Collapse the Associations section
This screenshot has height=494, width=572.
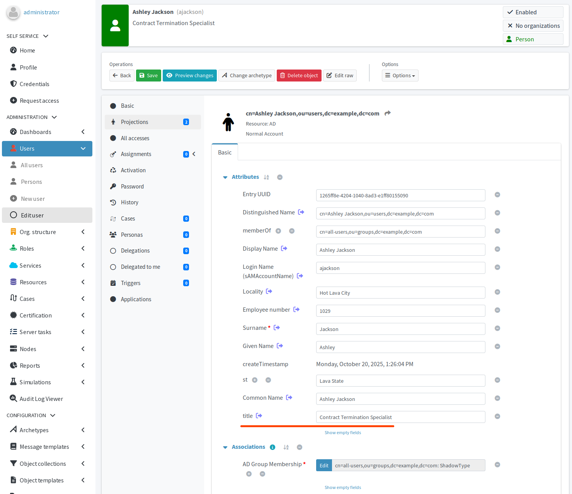click(225, 447)
